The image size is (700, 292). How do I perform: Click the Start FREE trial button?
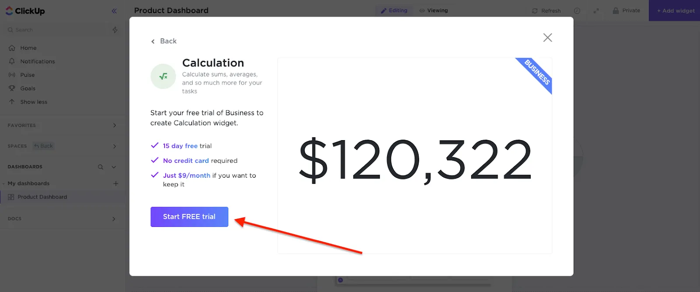(x=189, y=217)
